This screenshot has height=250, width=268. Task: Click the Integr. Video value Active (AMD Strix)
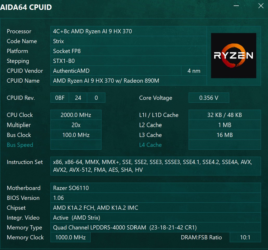[x=156, y=218]
